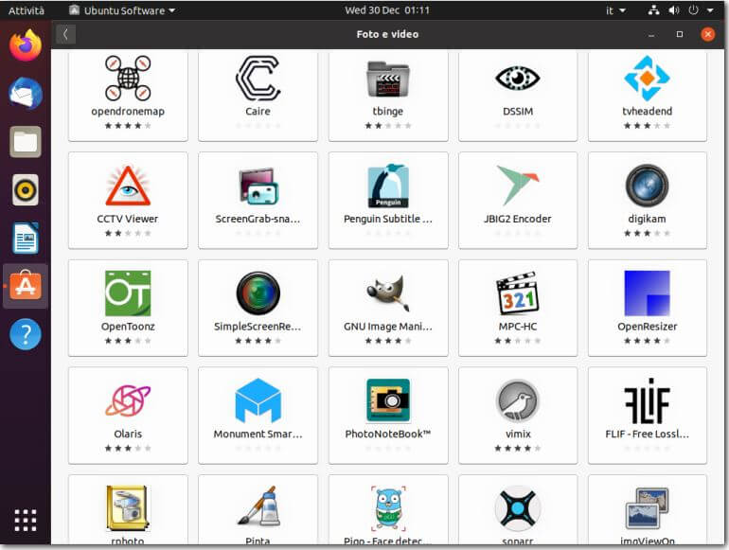Open Help from the dock

tap(26, 334)
